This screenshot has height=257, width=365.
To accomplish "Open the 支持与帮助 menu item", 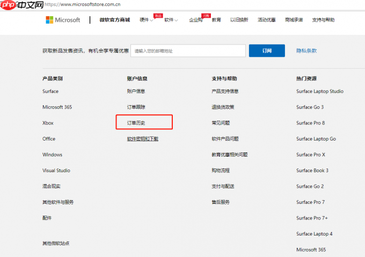I will [x=323, y=20].
